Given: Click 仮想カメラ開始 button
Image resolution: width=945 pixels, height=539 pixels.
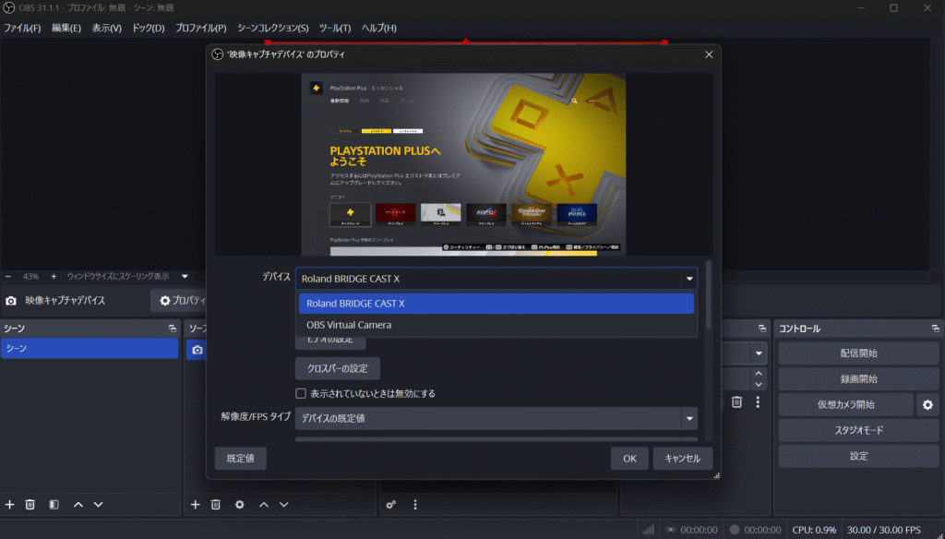Looking at the screenshot, I should pyautogui.click(x=845, y=405).
